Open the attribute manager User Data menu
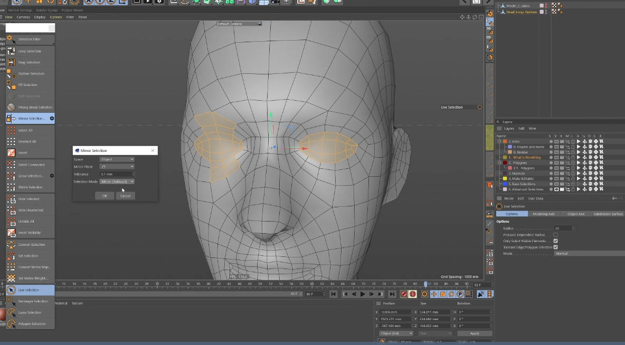The height and width of the screenshot is (345, 625). (x=536, y=198)
